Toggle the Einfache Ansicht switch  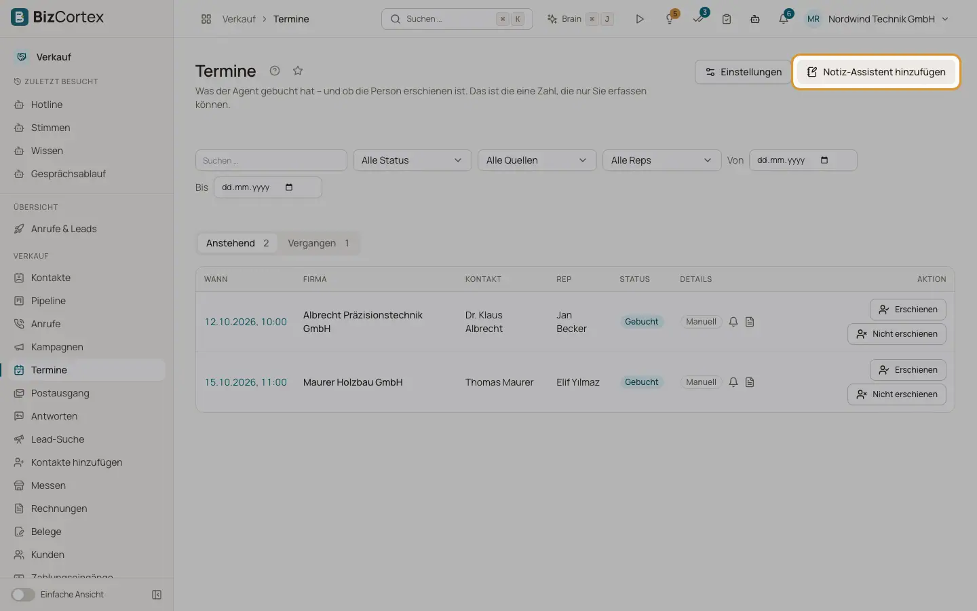point(23,595)
